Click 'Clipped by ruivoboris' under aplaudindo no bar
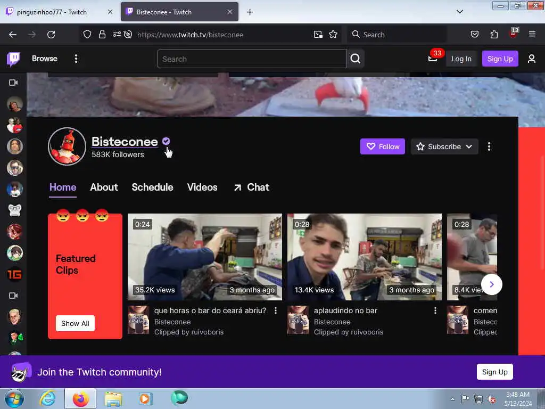This screenshot has height=409, width=545. coord(348,332)
